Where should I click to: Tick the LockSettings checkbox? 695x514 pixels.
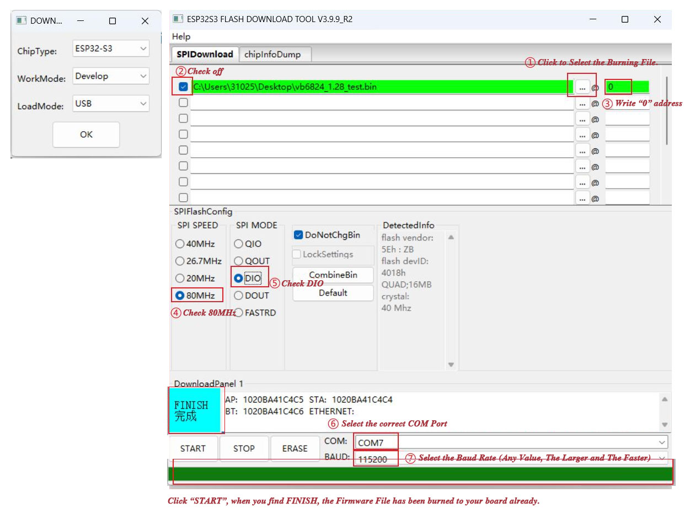pyautogui.click(x=297, y=254)
